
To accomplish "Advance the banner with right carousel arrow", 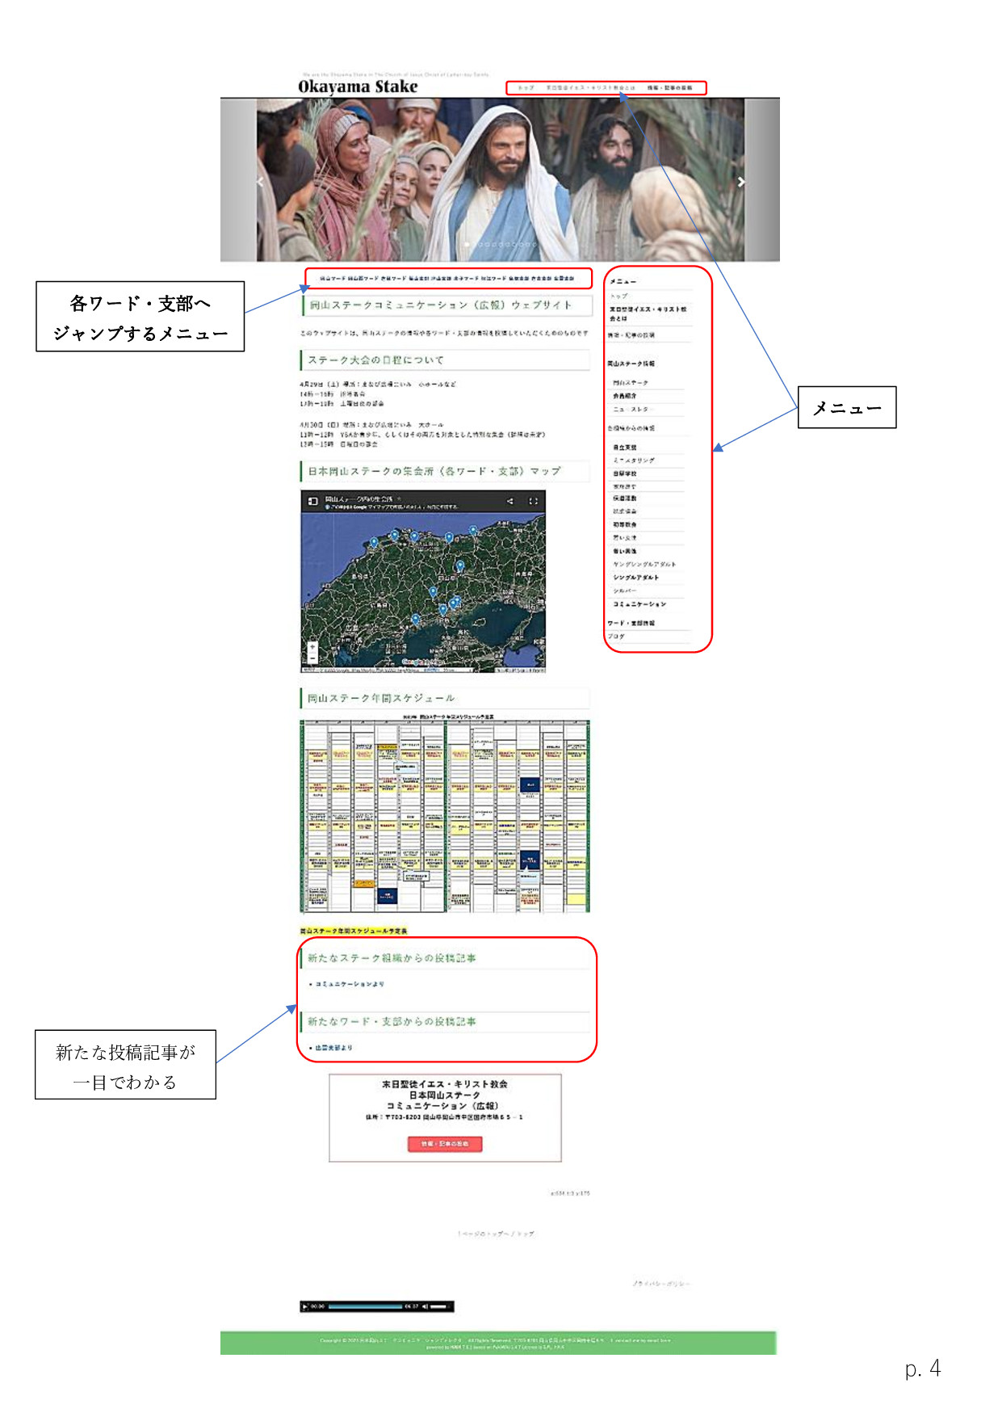I will click(741, 183).
